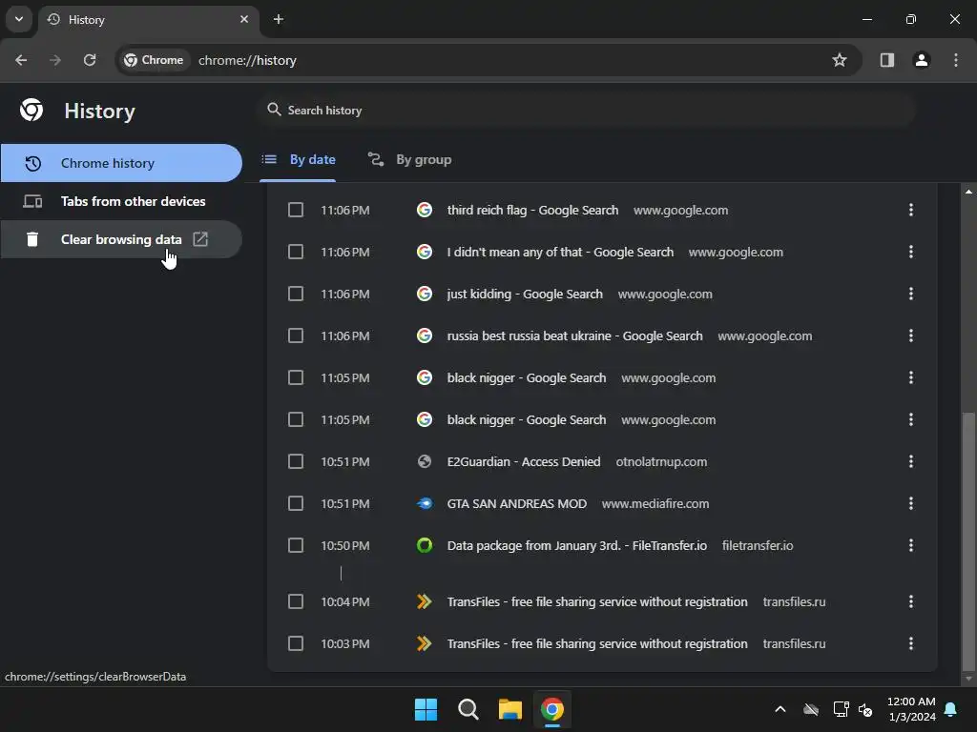The height and width of the screenshot is (732, 977).
Task: Click the scrollbar down arrow
Action: coord(968,679)
